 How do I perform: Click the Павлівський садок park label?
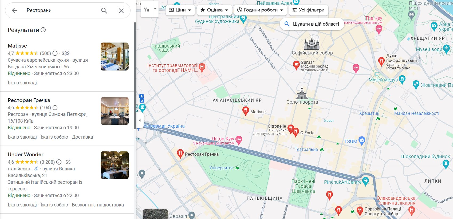click(166, 48)
